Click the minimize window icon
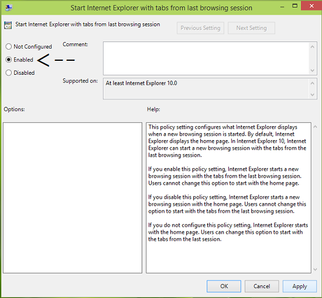Screen dimensions: 322x298 pyautogui.click(x=282, y=7)
